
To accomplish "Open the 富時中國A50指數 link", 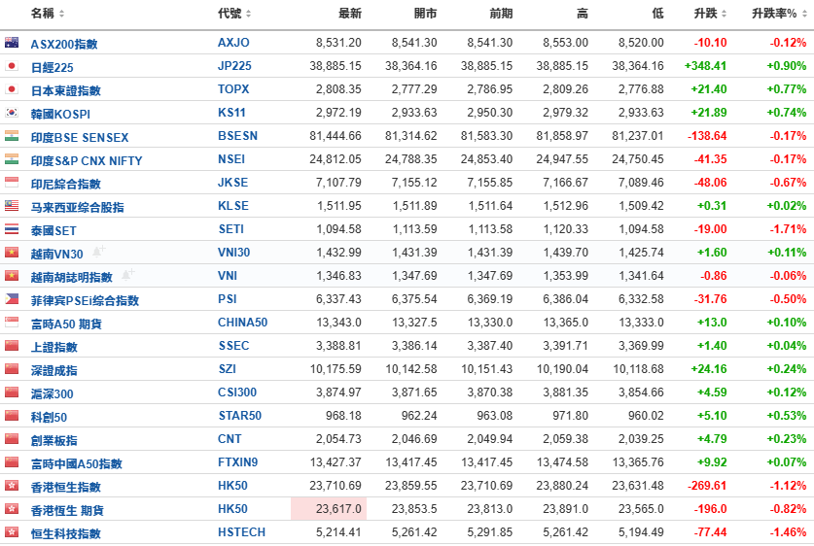I will point(76,464).
